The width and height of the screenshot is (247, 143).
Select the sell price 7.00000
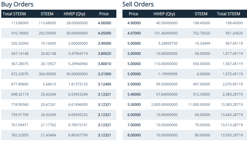pyautogui.click(x=134, y=125)
